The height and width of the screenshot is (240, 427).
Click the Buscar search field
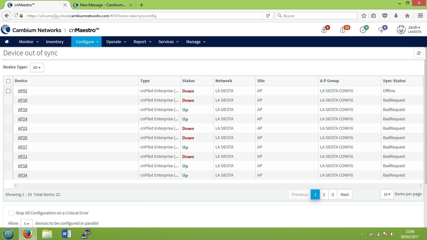[316, 16]
